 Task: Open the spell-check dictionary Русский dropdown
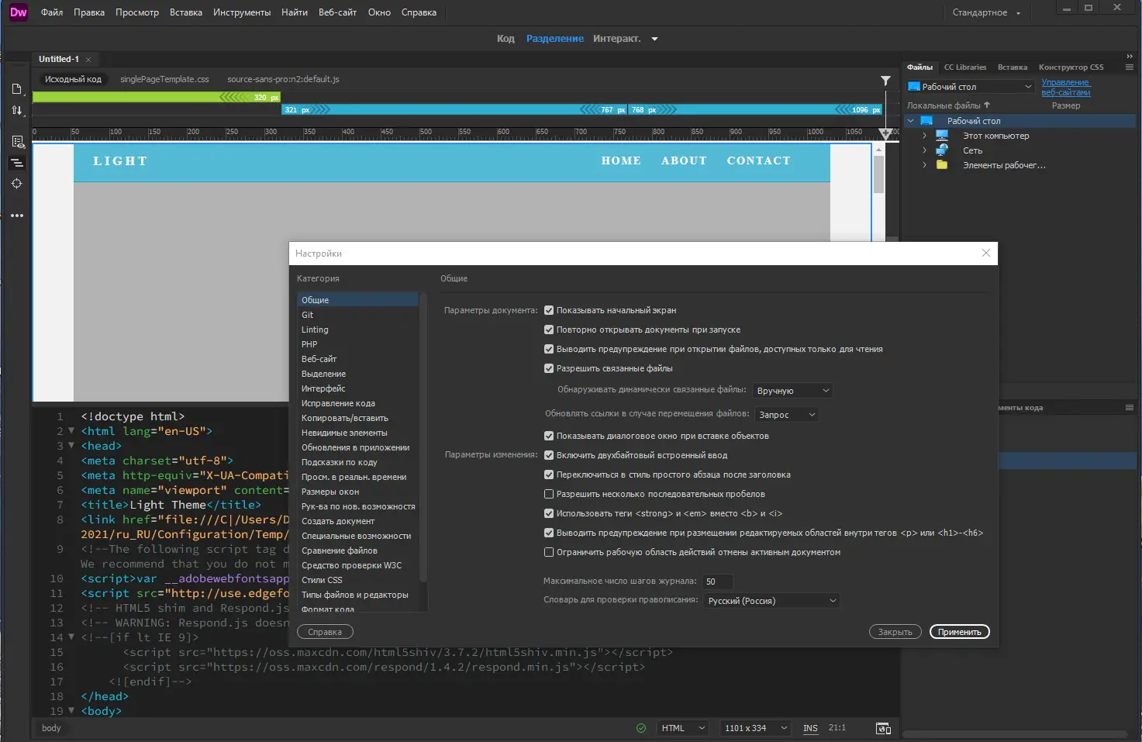[771, 600]
